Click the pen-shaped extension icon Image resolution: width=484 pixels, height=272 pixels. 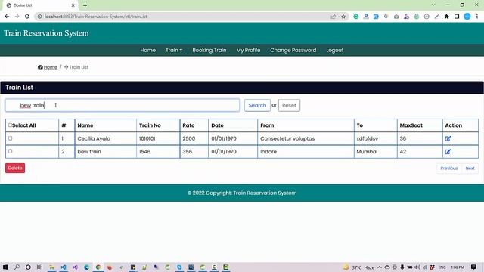tap(436, 17)
